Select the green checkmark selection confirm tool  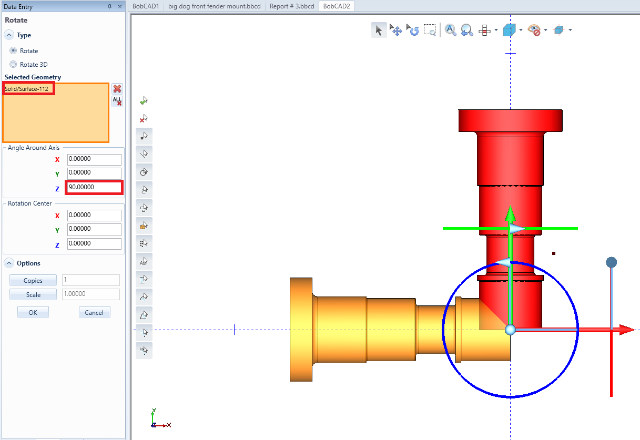pyautogui.click(x=144, y=100)
